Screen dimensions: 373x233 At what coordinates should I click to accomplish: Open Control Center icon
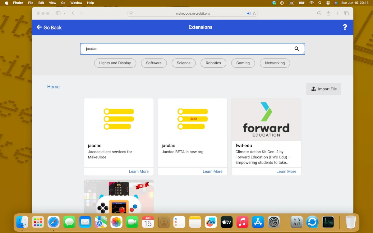(x=328, y=3)
